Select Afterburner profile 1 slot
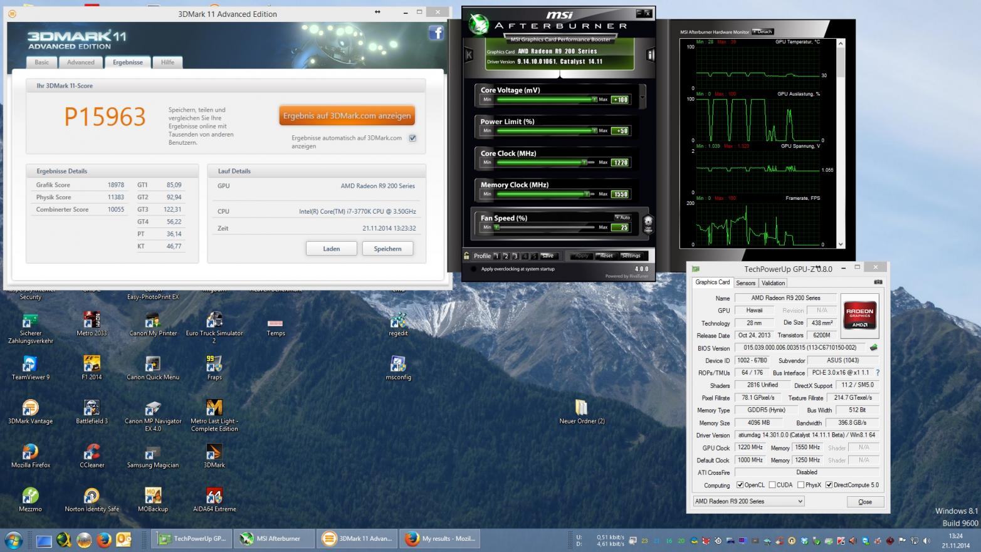The image size is (981, 552). click(496, 256)
